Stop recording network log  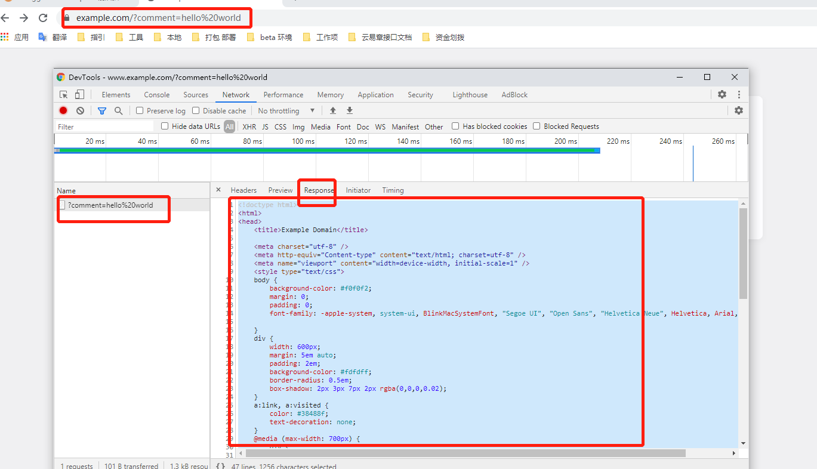[x=63, y=110]
